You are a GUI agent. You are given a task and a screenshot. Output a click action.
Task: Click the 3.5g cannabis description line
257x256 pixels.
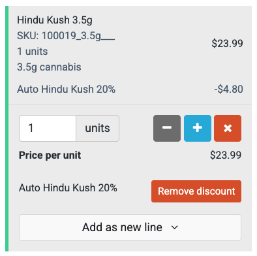tap(49, 67)
